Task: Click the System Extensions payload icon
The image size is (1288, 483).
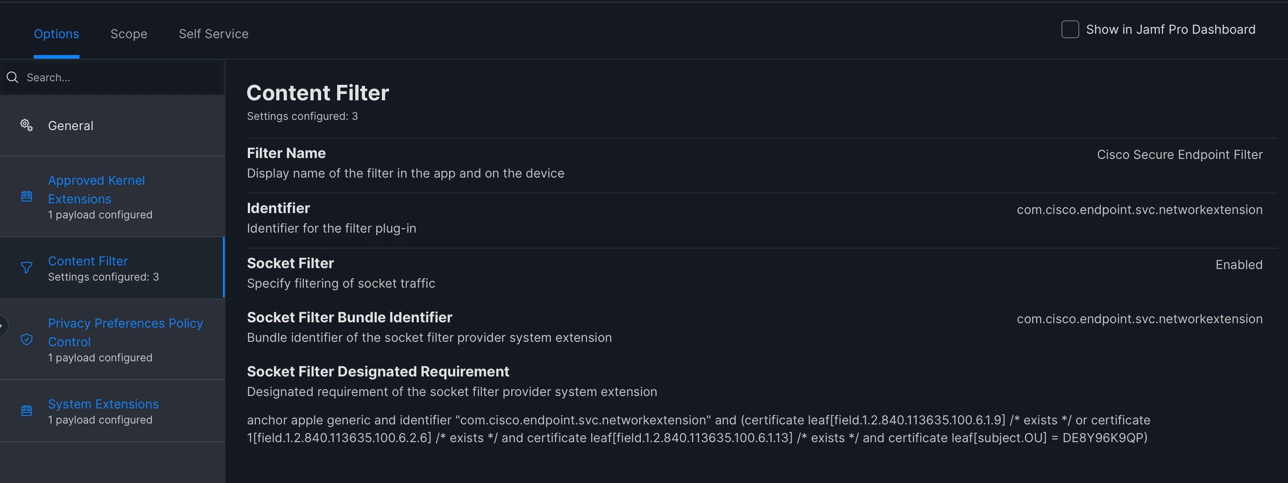Action: tap(27, 411)
